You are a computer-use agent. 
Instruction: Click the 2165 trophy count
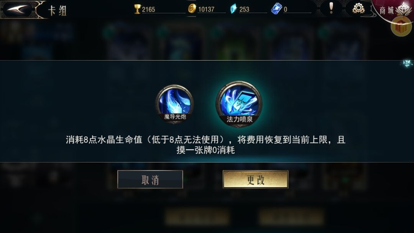148,10
